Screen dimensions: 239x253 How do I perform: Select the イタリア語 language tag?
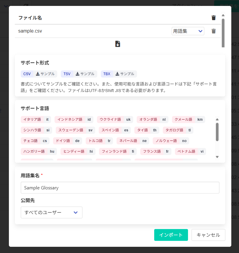pyautogui.click(x=32, y=120)
